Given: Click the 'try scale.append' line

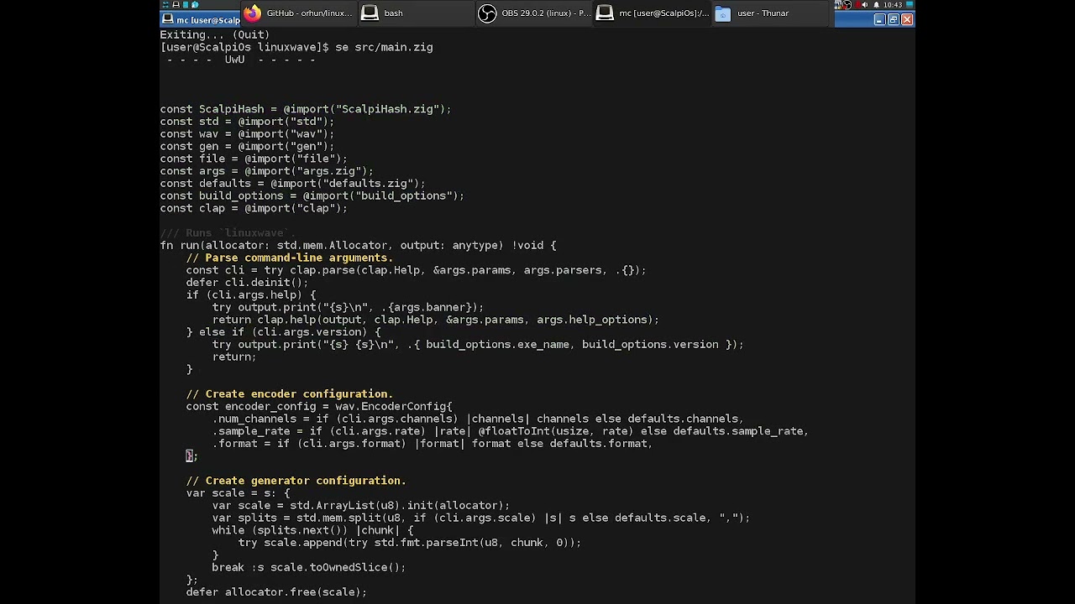Looking at the screenshot, I should (409, 542).
